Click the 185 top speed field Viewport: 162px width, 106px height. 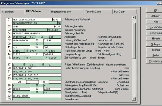coord(55,37)
